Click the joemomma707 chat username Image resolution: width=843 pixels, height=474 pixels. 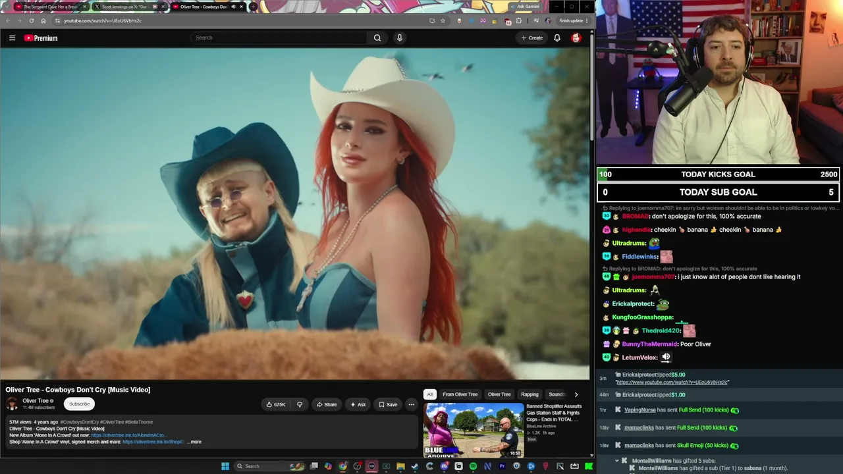point(653,277)
